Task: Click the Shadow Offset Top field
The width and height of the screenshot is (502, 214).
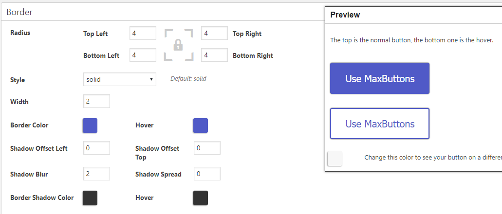Action: coord(207,148)
